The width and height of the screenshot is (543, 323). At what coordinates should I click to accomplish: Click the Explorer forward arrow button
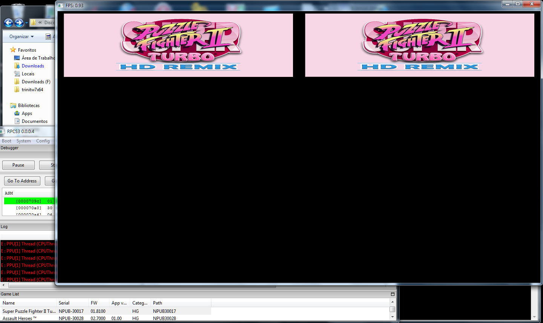pyautogui.click(x=19, y=23)
